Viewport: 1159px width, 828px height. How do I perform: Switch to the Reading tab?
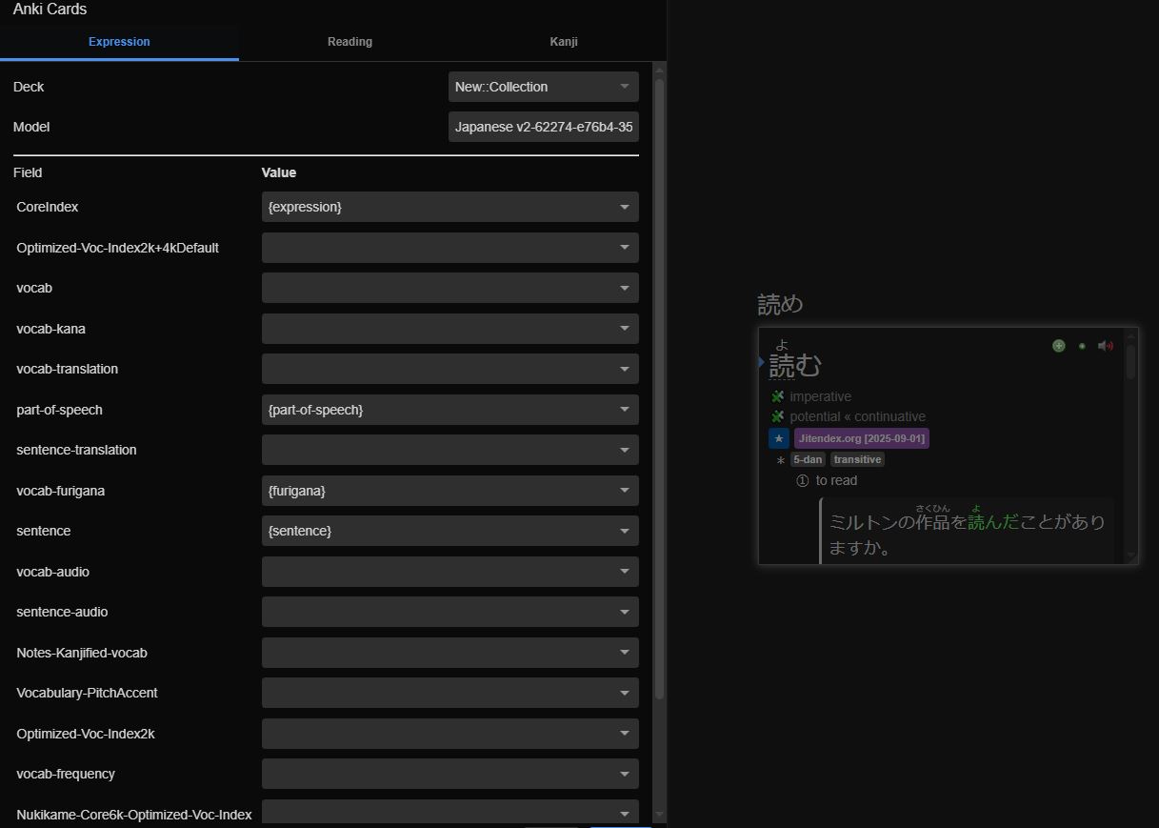tap(350, 42)
